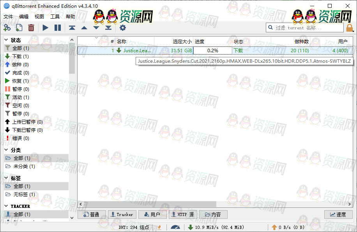The height and width of the screenshot is (232, 357).
Task: Open the 速度 graph tab
Action: click(338, 214)
